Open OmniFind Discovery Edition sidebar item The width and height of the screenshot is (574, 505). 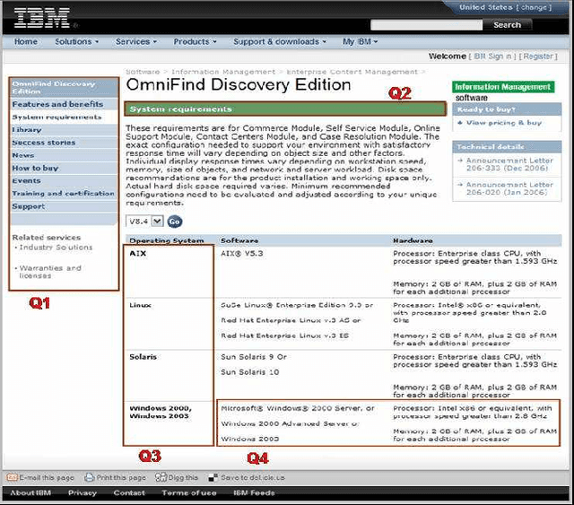tap(64, 88)
